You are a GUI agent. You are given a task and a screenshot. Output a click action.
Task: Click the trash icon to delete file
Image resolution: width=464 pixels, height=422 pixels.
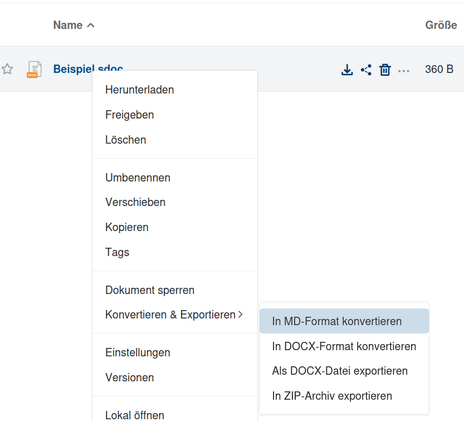(x=385, y=70)
